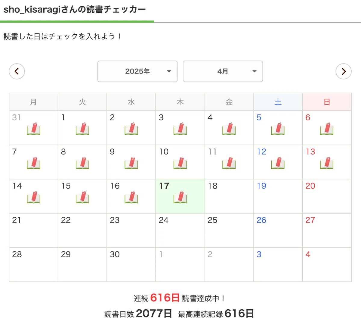The height and width of the screenshot is (325, 361).
Task: Select the empty April 30 cell
Action: (x=131, y=265)
